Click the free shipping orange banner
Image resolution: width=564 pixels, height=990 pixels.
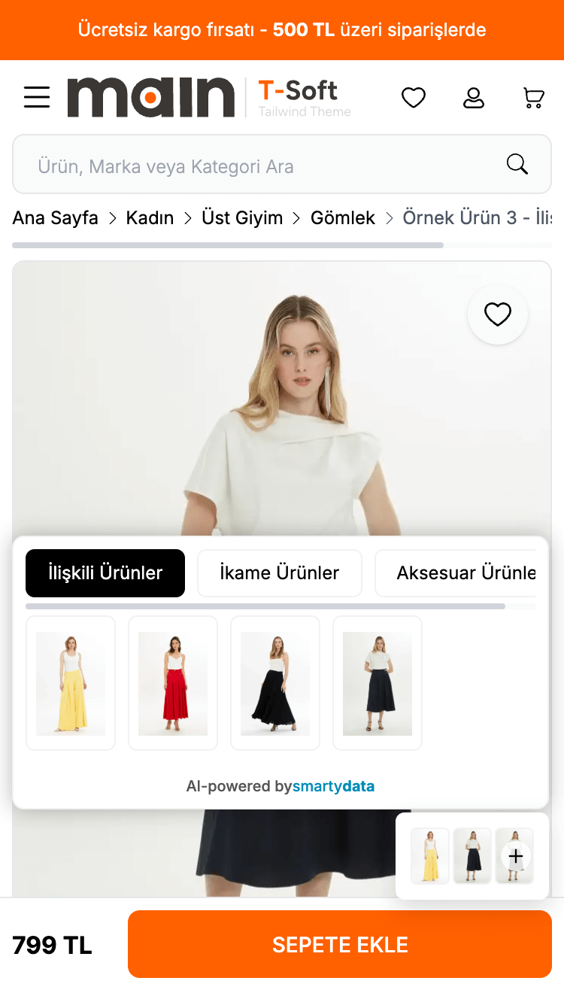click(282, 30)
